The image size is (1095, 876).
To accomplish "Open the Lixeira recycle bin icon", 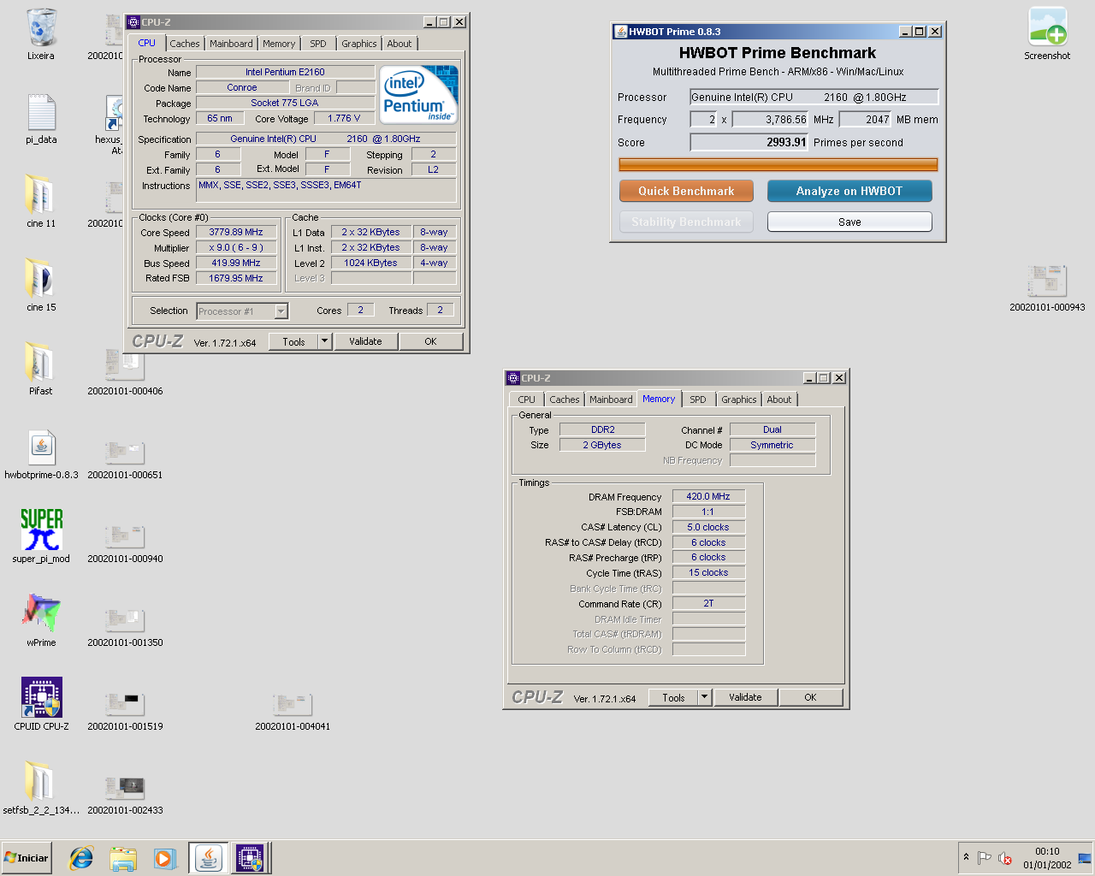I will point(41,34).
